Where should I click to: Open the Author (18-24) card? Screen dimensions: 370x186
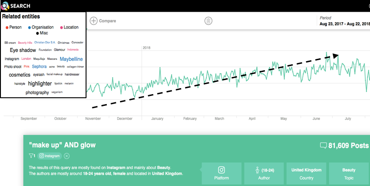pos(264,173)
